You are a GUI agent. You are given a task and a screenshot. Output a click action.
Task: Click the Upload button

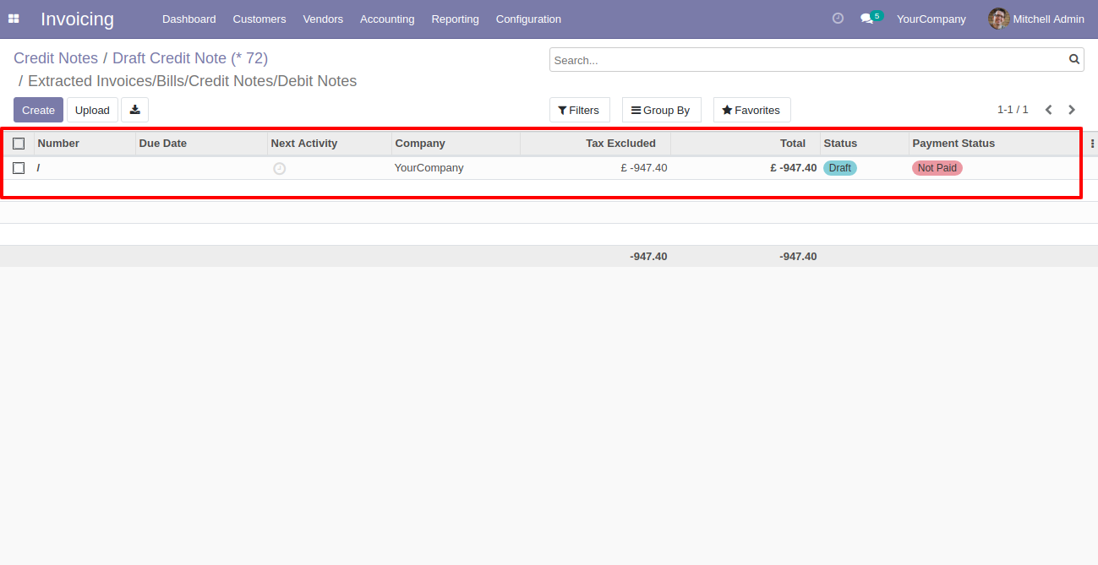(92, 110)
